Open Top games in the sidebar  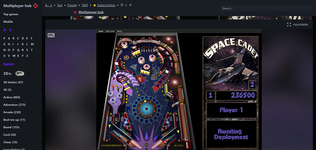click(11, 14)
